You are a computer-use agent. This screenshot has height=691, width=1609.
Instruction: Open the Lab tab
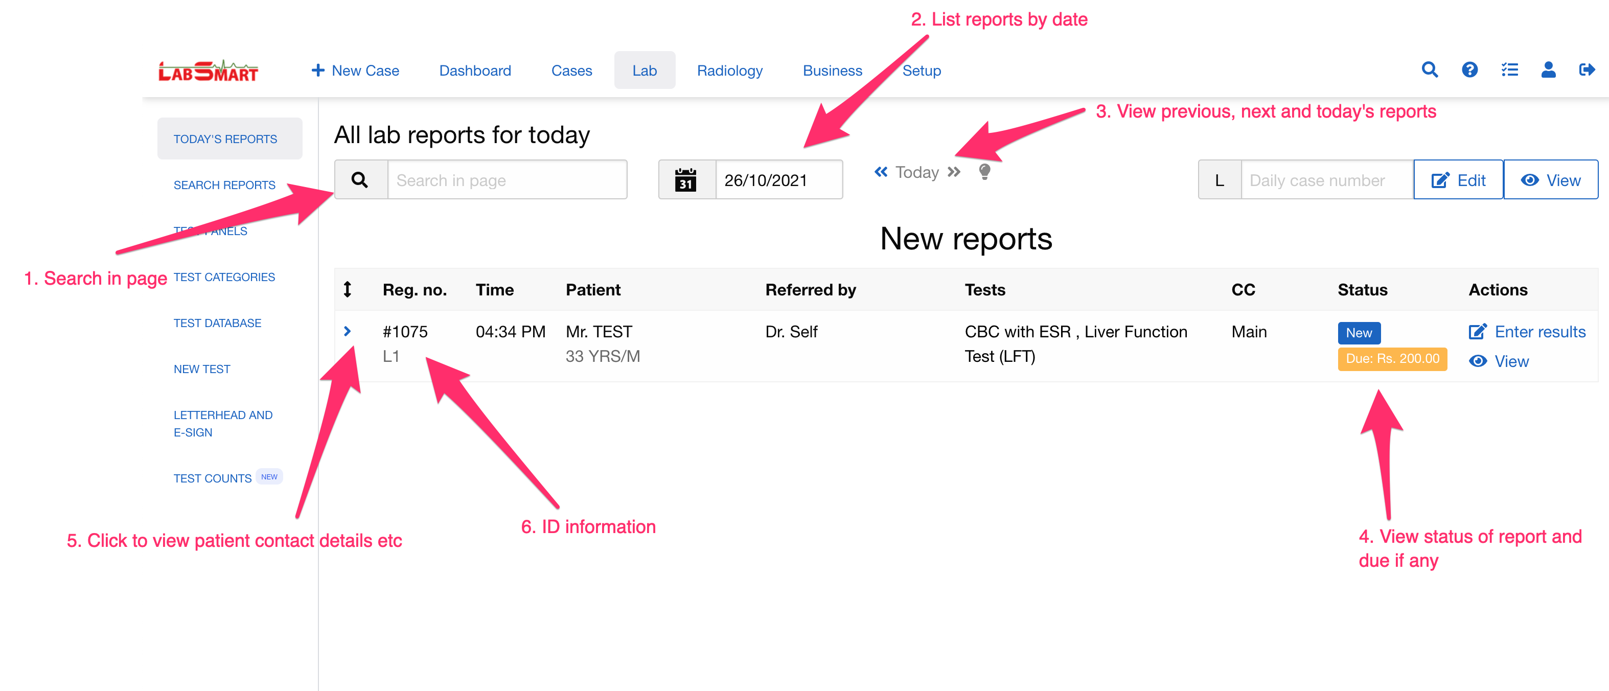[644, 71]
